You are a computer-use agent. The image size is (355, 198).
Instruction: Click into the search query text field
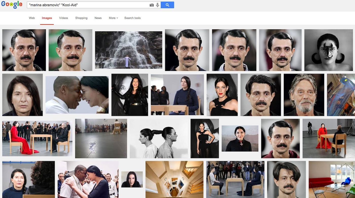click(x=86, y=5)
